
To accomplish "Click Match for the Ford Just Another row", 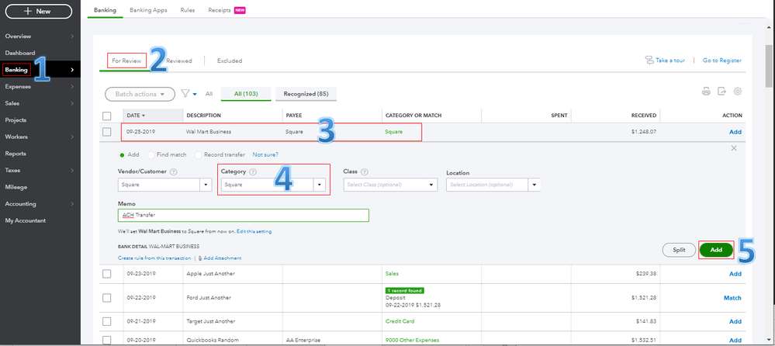I will point(732,298).
